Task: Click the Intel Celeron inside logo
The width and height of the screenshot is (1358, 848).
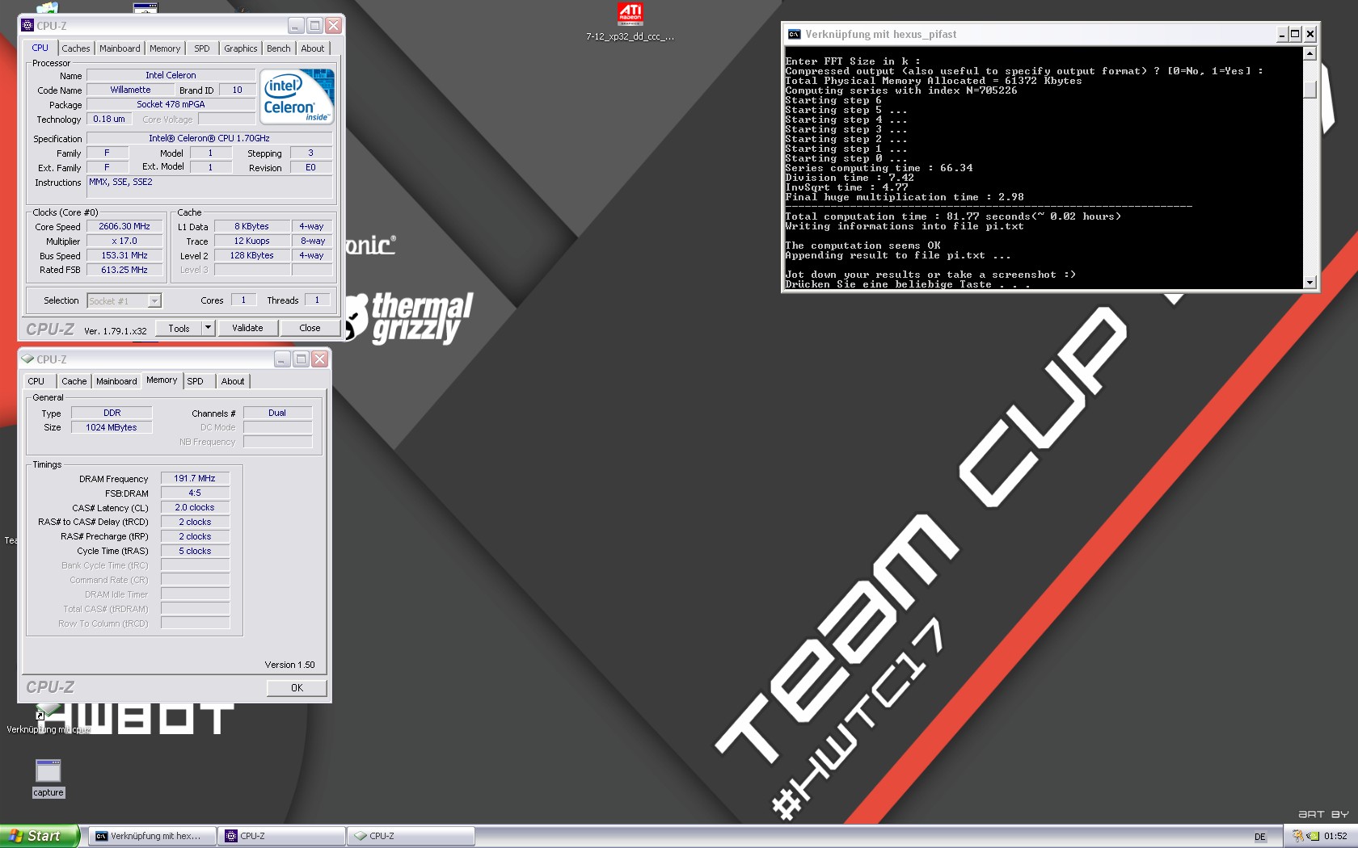Action: tap(297, 96)
